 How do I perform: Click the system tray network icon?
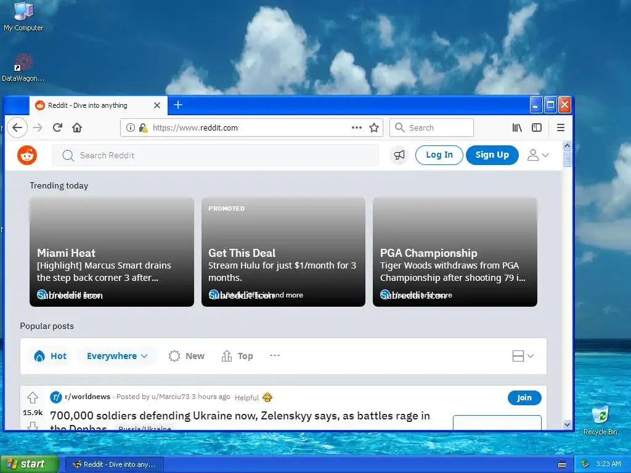pyautogui.click(x=585, y=464)
